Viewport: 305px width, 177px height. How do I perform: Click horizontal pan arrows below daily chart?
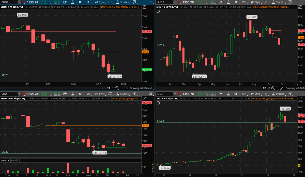pos(109,88)
